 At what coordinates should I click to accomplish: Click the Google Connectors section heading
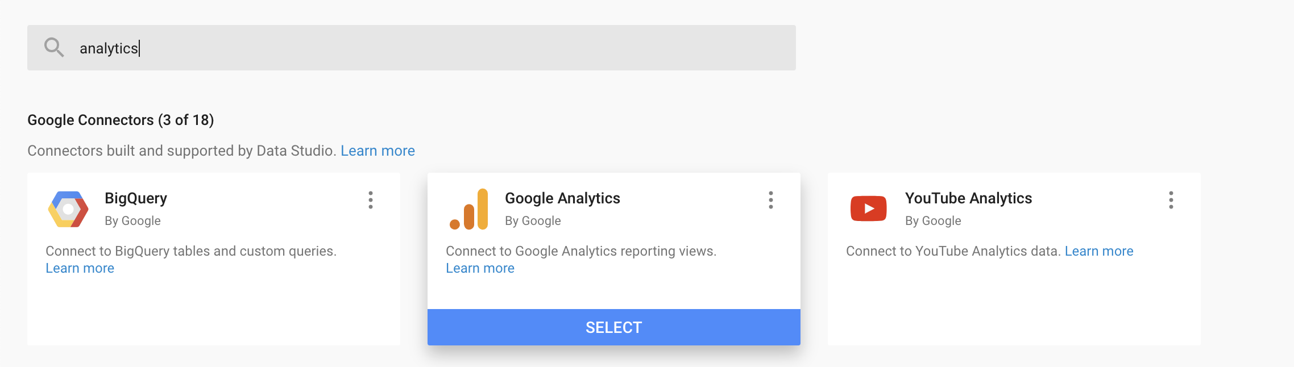tap(121, 120)
